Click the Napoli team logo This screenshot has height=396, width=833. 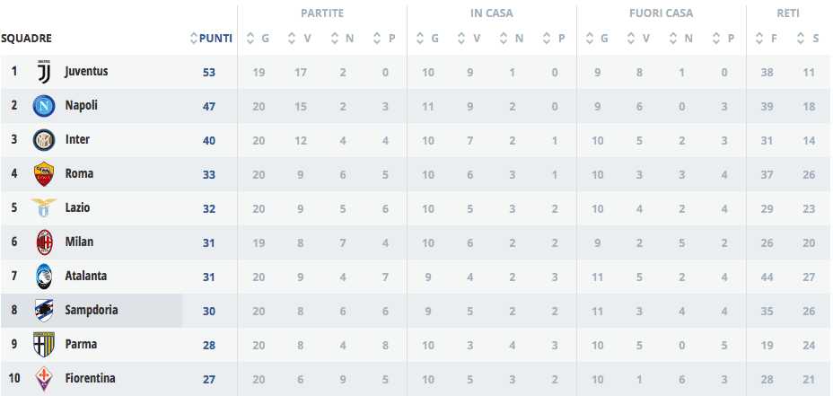click(43, 106)
